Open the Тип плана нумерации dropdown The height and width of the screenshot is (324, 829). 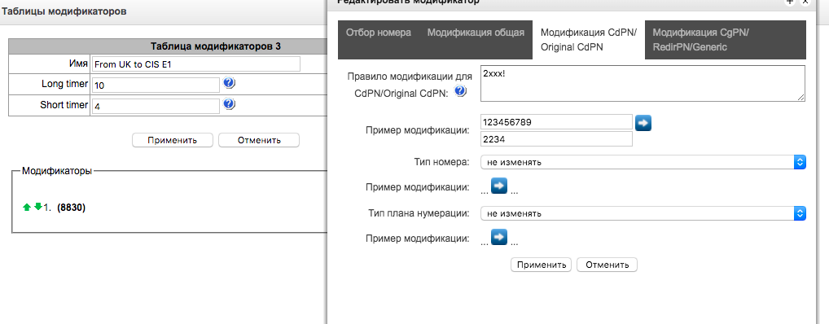(643, 213)
